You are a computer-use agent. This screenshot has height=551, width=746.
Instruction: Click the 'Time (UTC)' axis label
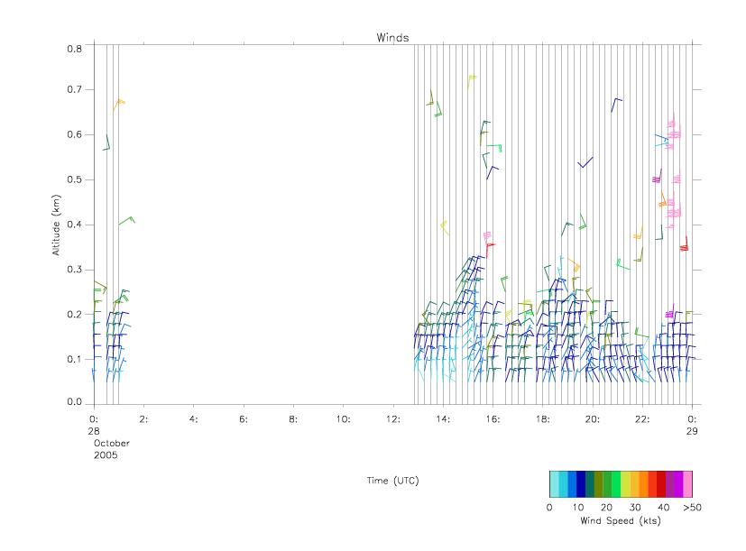[392, 481]
